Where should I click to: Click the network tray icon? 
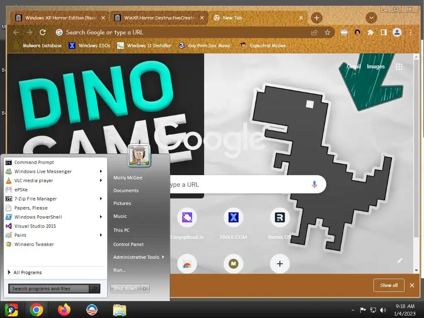click(373, 310)
